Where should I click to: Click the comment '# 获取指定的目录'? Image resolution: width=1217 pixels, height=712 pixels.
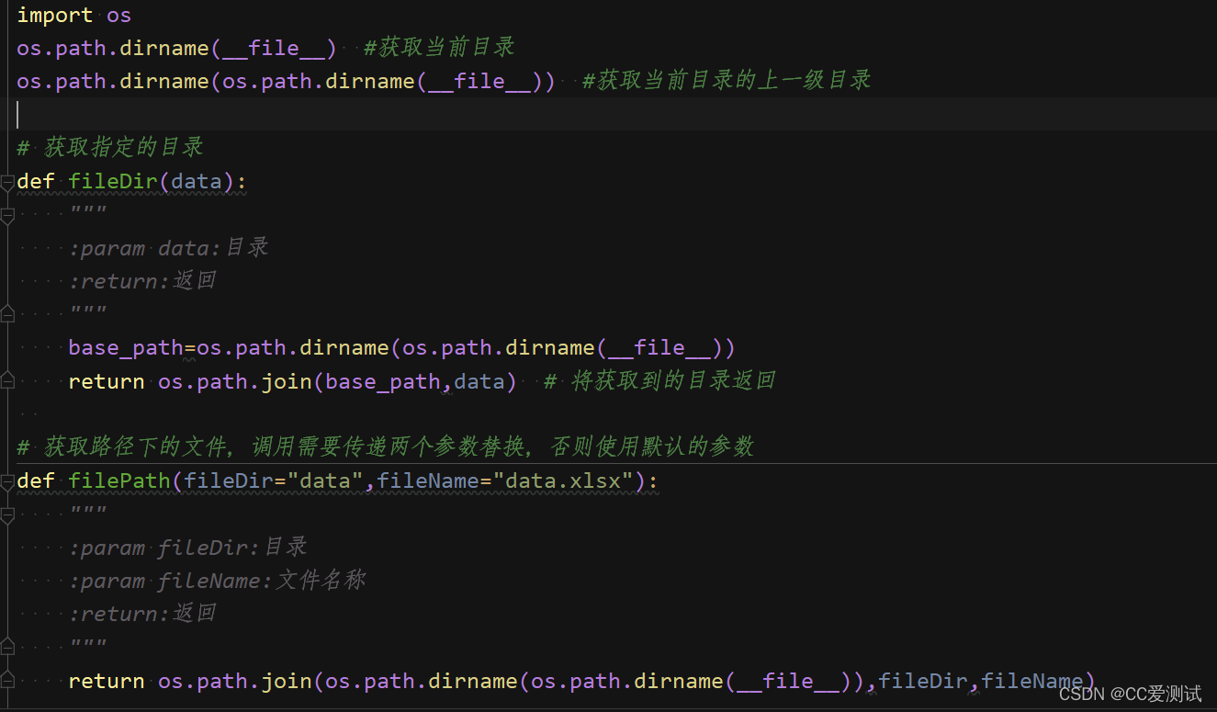110,147
